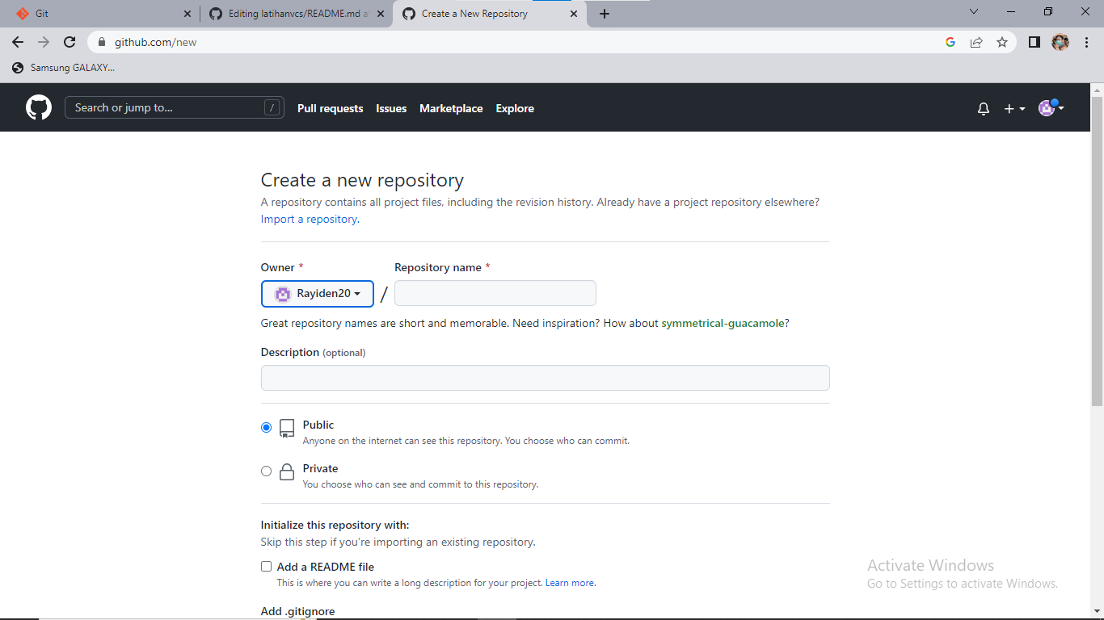
Task: Open the GitHub user avatar menu
Action: click(1051, 107)
